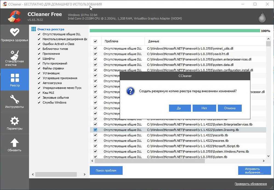Select the Standard Cleaning broom icon

coord(14,54)
